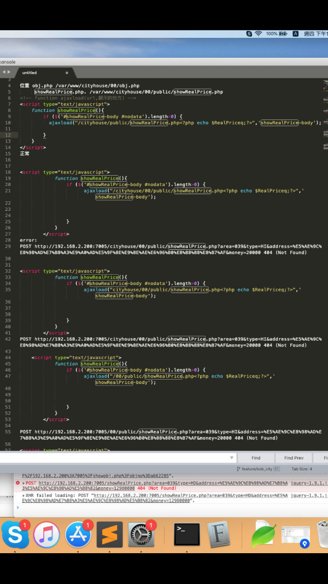Open the Trash in the dock

pyautogui.click(x=323, y=534)
